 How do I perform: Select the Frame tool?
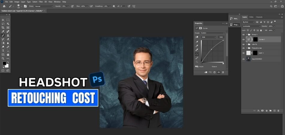(x=8, y=28)
